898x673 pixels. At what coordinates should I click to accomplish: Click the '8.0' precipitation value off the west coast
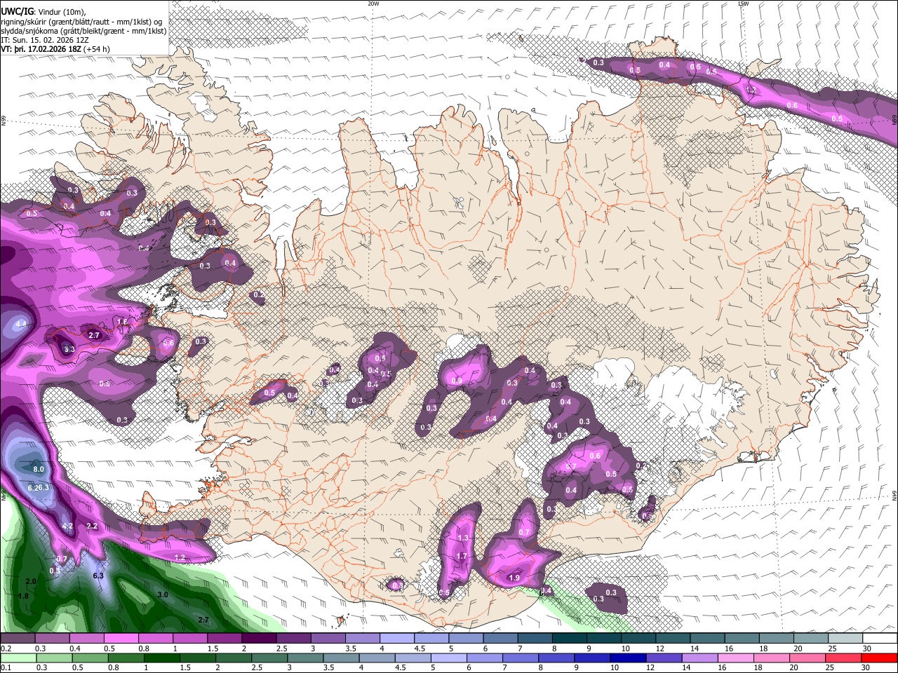tap(39, 469)
